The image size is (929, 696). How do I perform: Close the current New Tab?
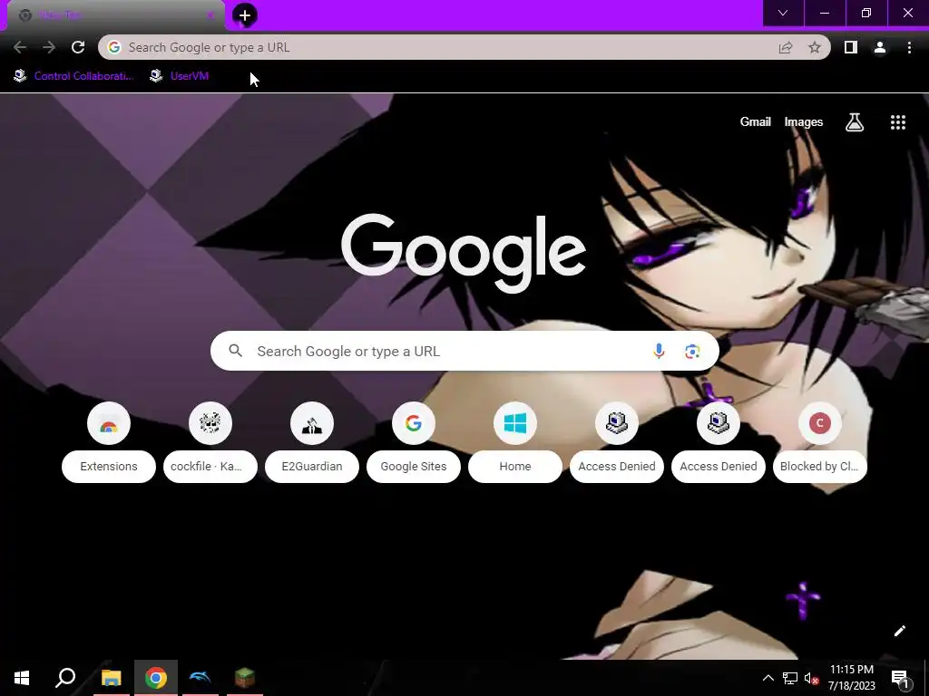pos(210,15)
